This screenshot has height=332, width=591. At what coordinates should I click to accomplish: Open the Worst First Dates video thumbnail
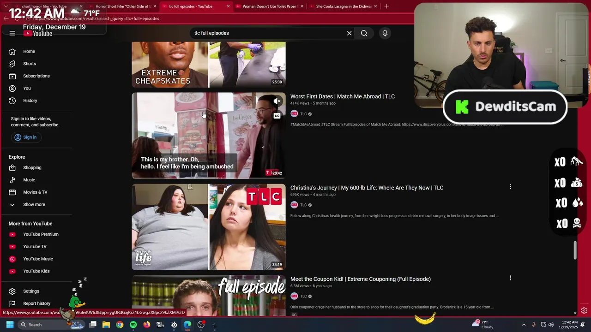[x=209, y=136]
